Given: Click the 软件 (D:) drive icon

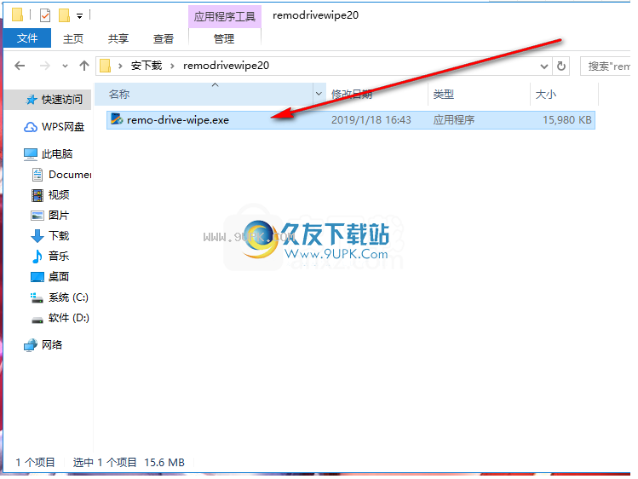Looking at the screenshot, I should coord(37,320).
